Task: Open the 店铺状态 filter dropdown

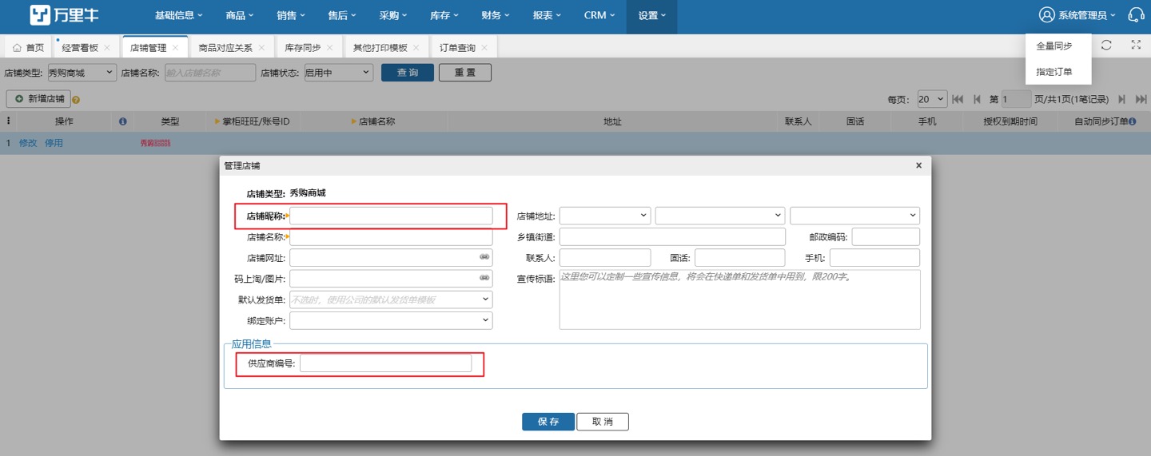Action: coord(337,73)
